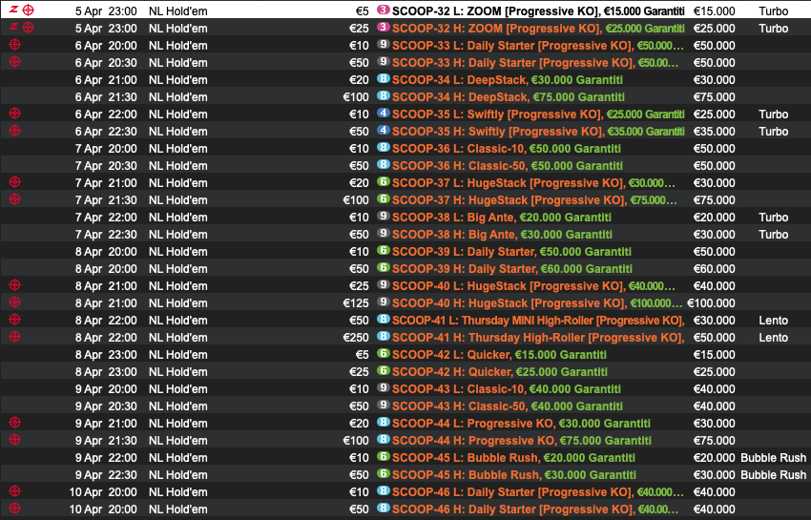Click the 9-max badge on SCOOP-38 H Big Ante
The width and height of the screenshot is (811, 520).
pos(383,234)
